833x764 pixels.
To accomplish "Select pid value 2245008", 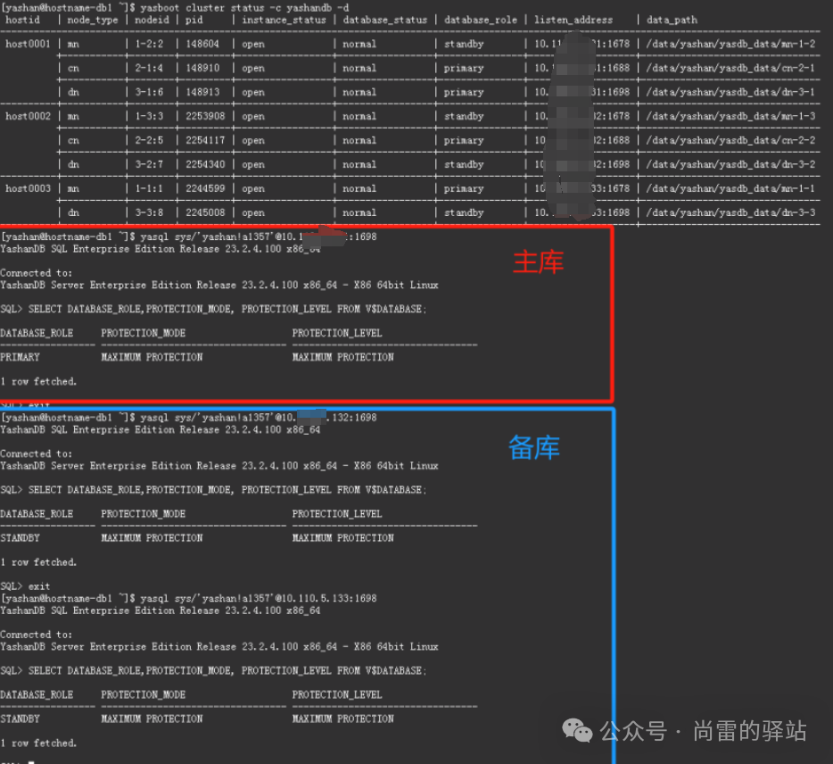I will [x=205, y=212].
